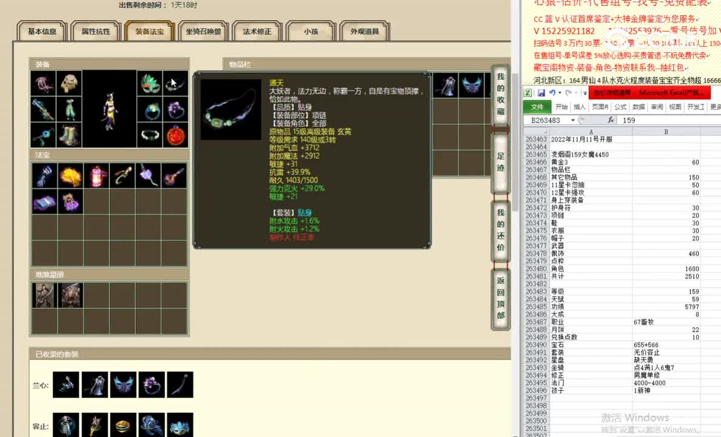The width and height of the screenshot is (721, 437).
Task: Select the blue scroll magic treasure icon
Action: click(44, 202)
